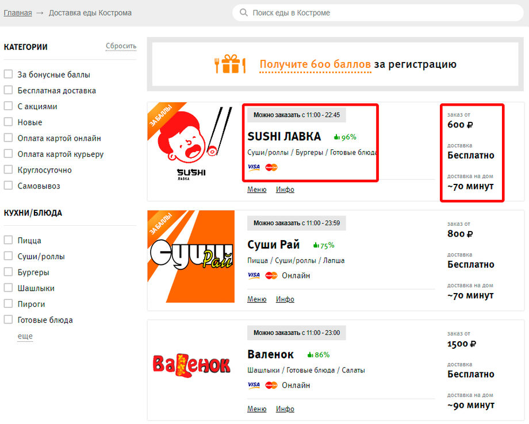Enable Оплата картой курьеру filter
The image size is (529, 424).
8,153
